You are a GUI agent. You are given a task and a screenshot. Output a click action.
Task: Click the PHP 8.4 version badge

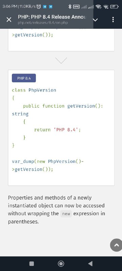[24, 78]
